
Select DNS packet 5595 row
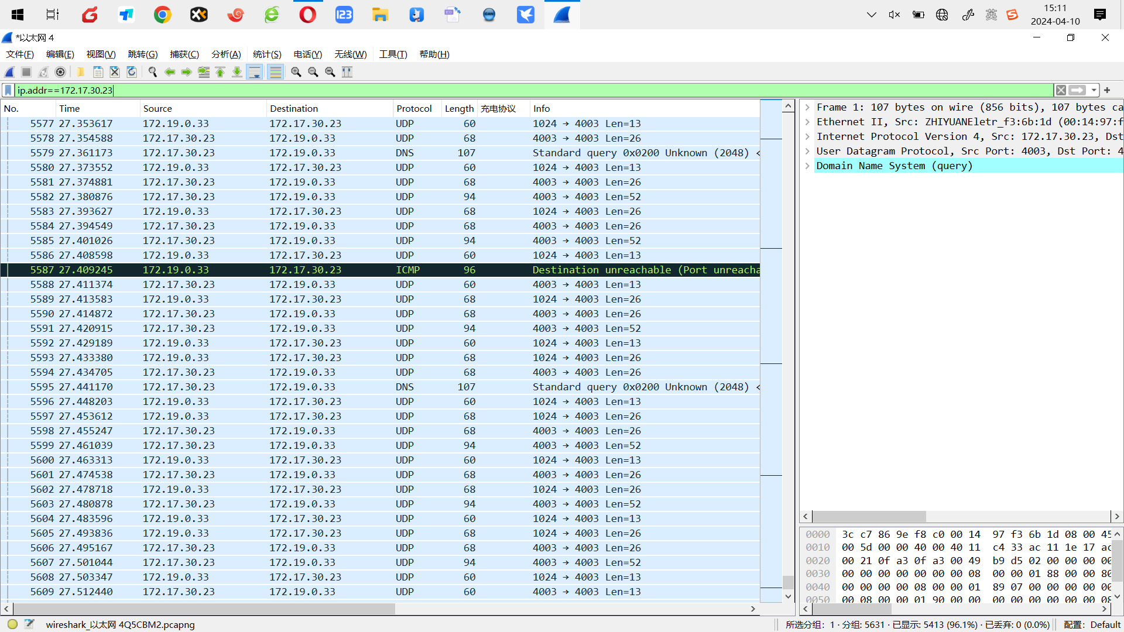(381, 387)
